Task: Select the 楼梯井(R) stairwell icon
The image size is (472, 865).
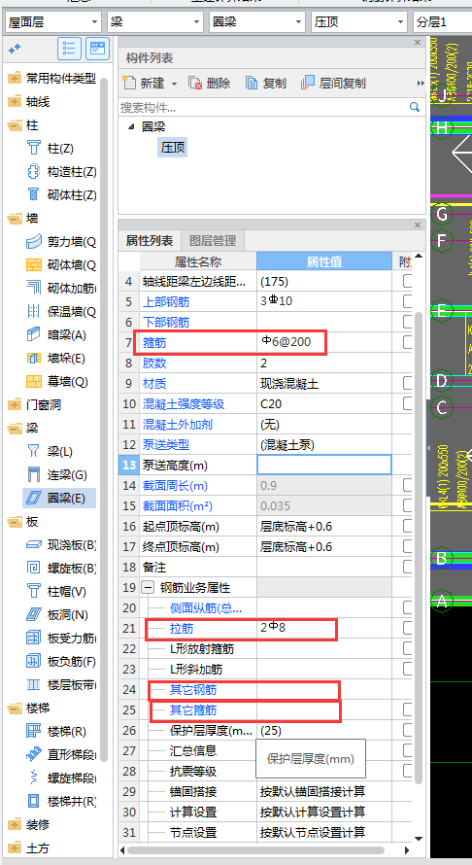Action: coord(34,802)
